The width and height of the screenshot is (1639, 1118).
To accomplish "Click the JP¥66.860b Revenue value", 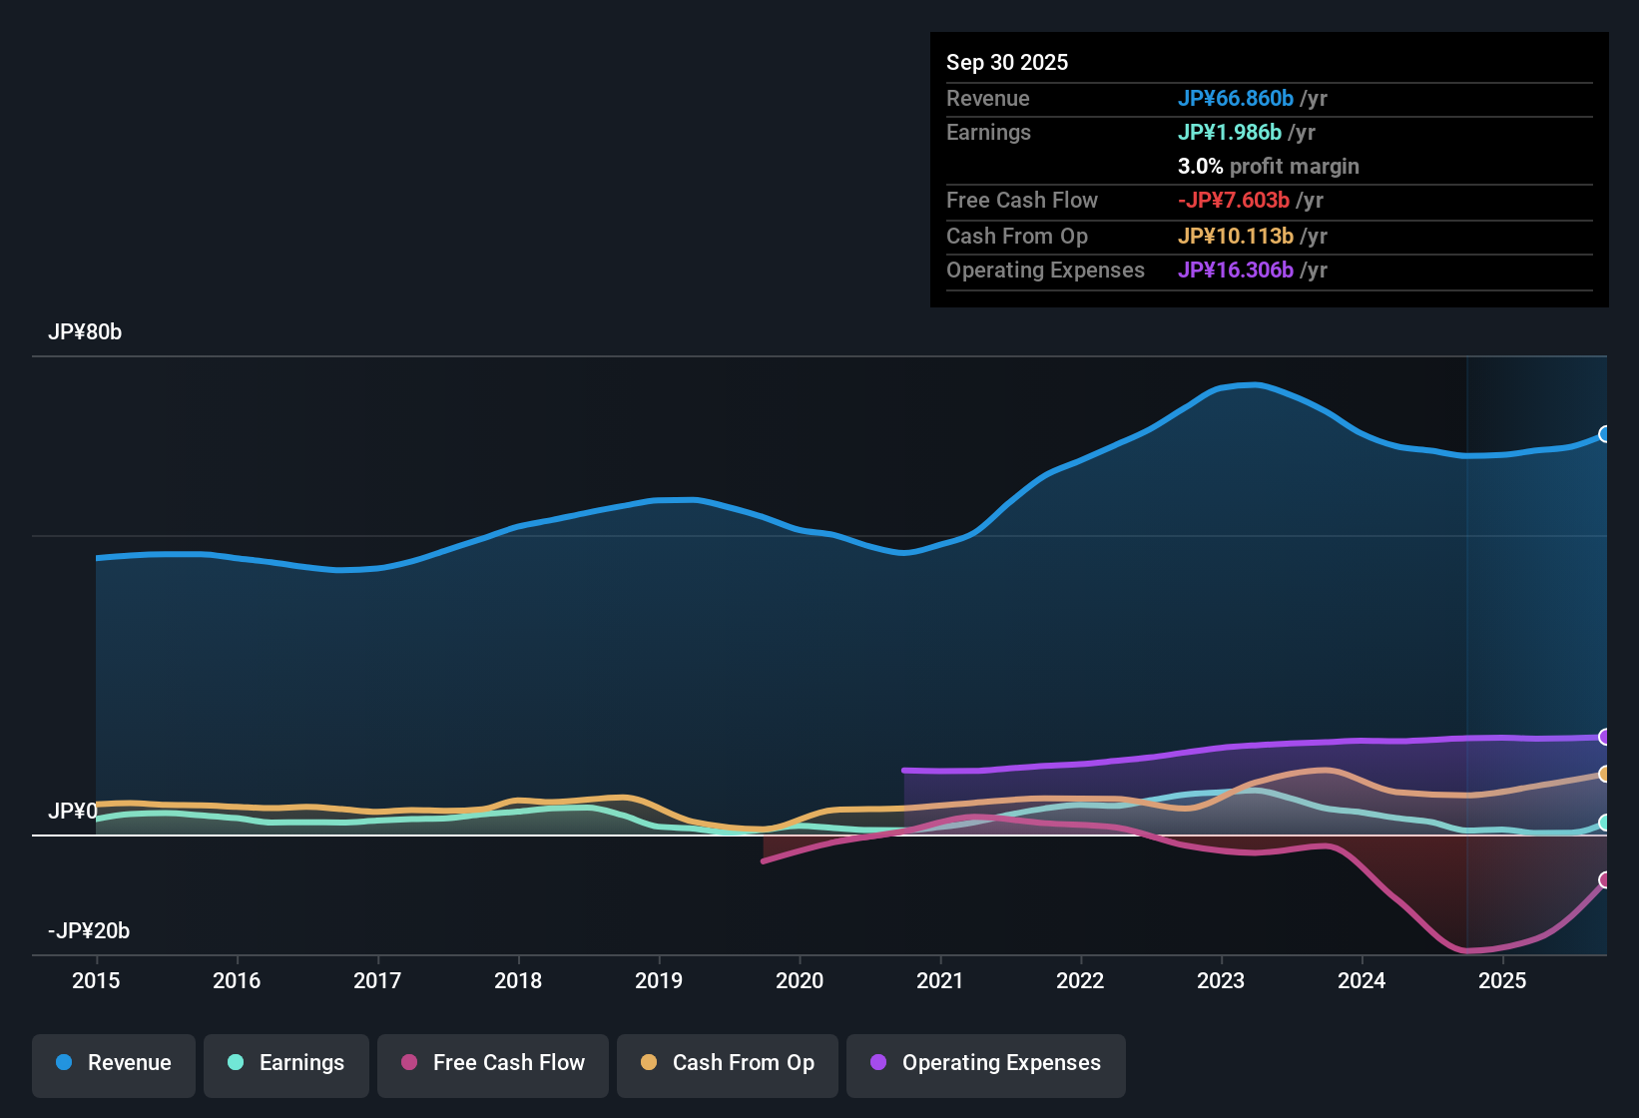I will [x=1237, y=99].
